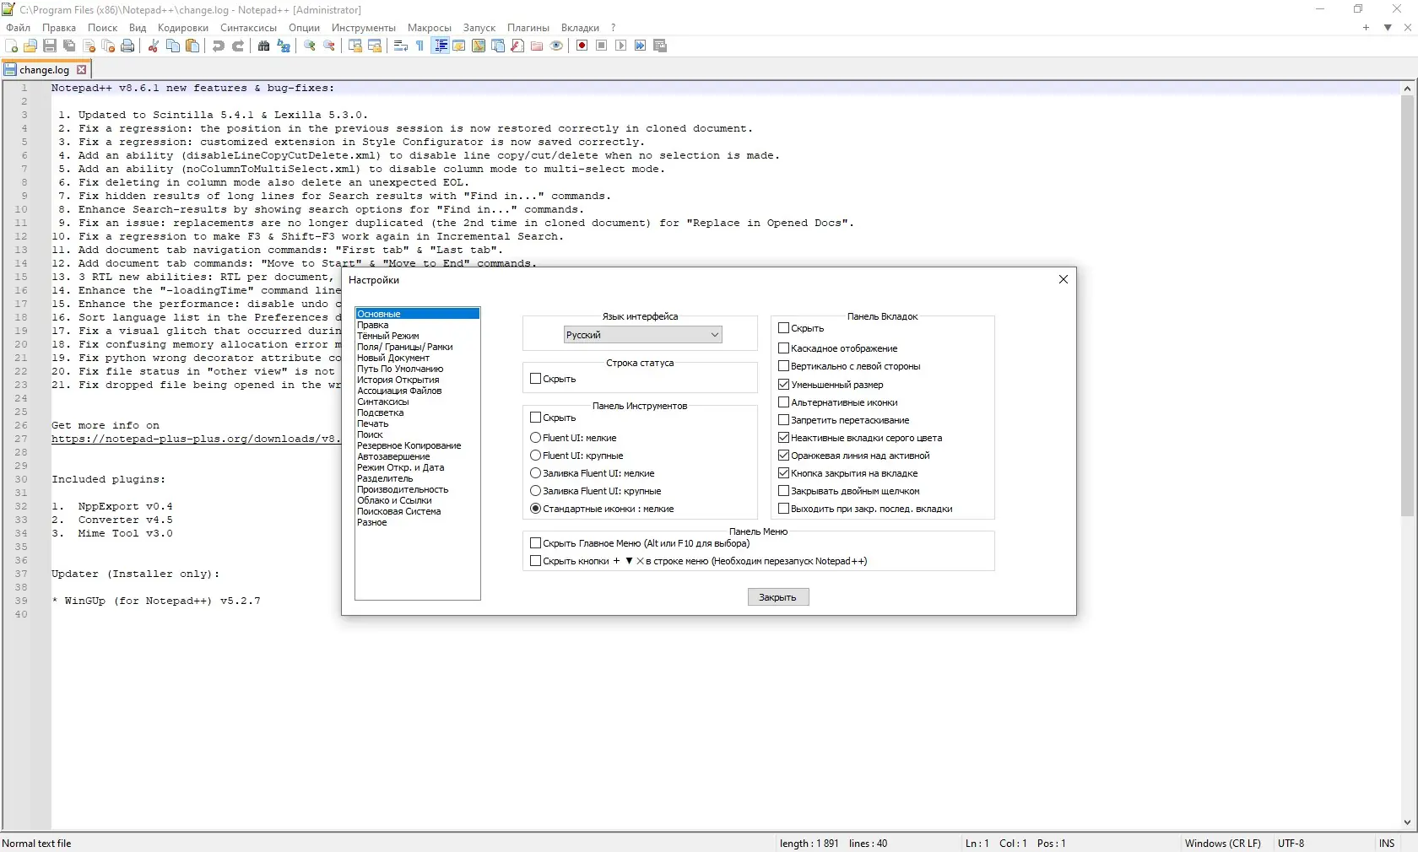Open Folder as Workspace toolbar icon
Viewport: 1418px width, 852px height.
(537, 46)
